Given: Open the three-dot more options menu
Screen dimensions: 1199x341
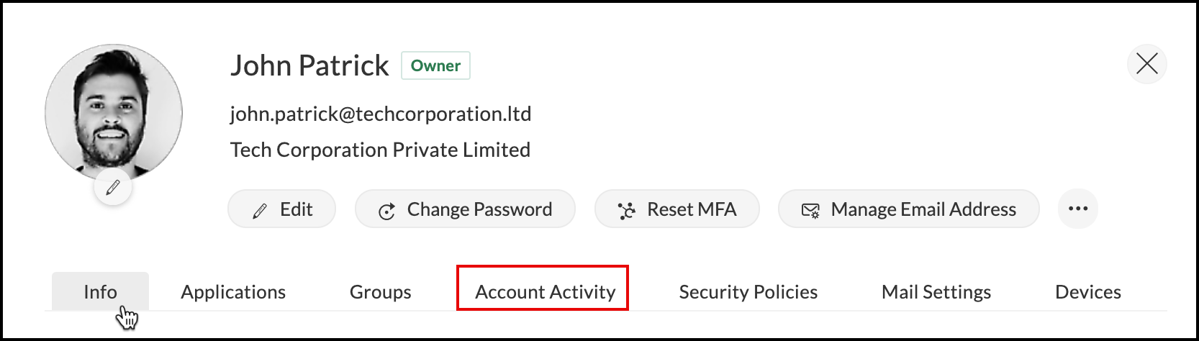Looking at the screenshot, I should tap(1077, 209).
